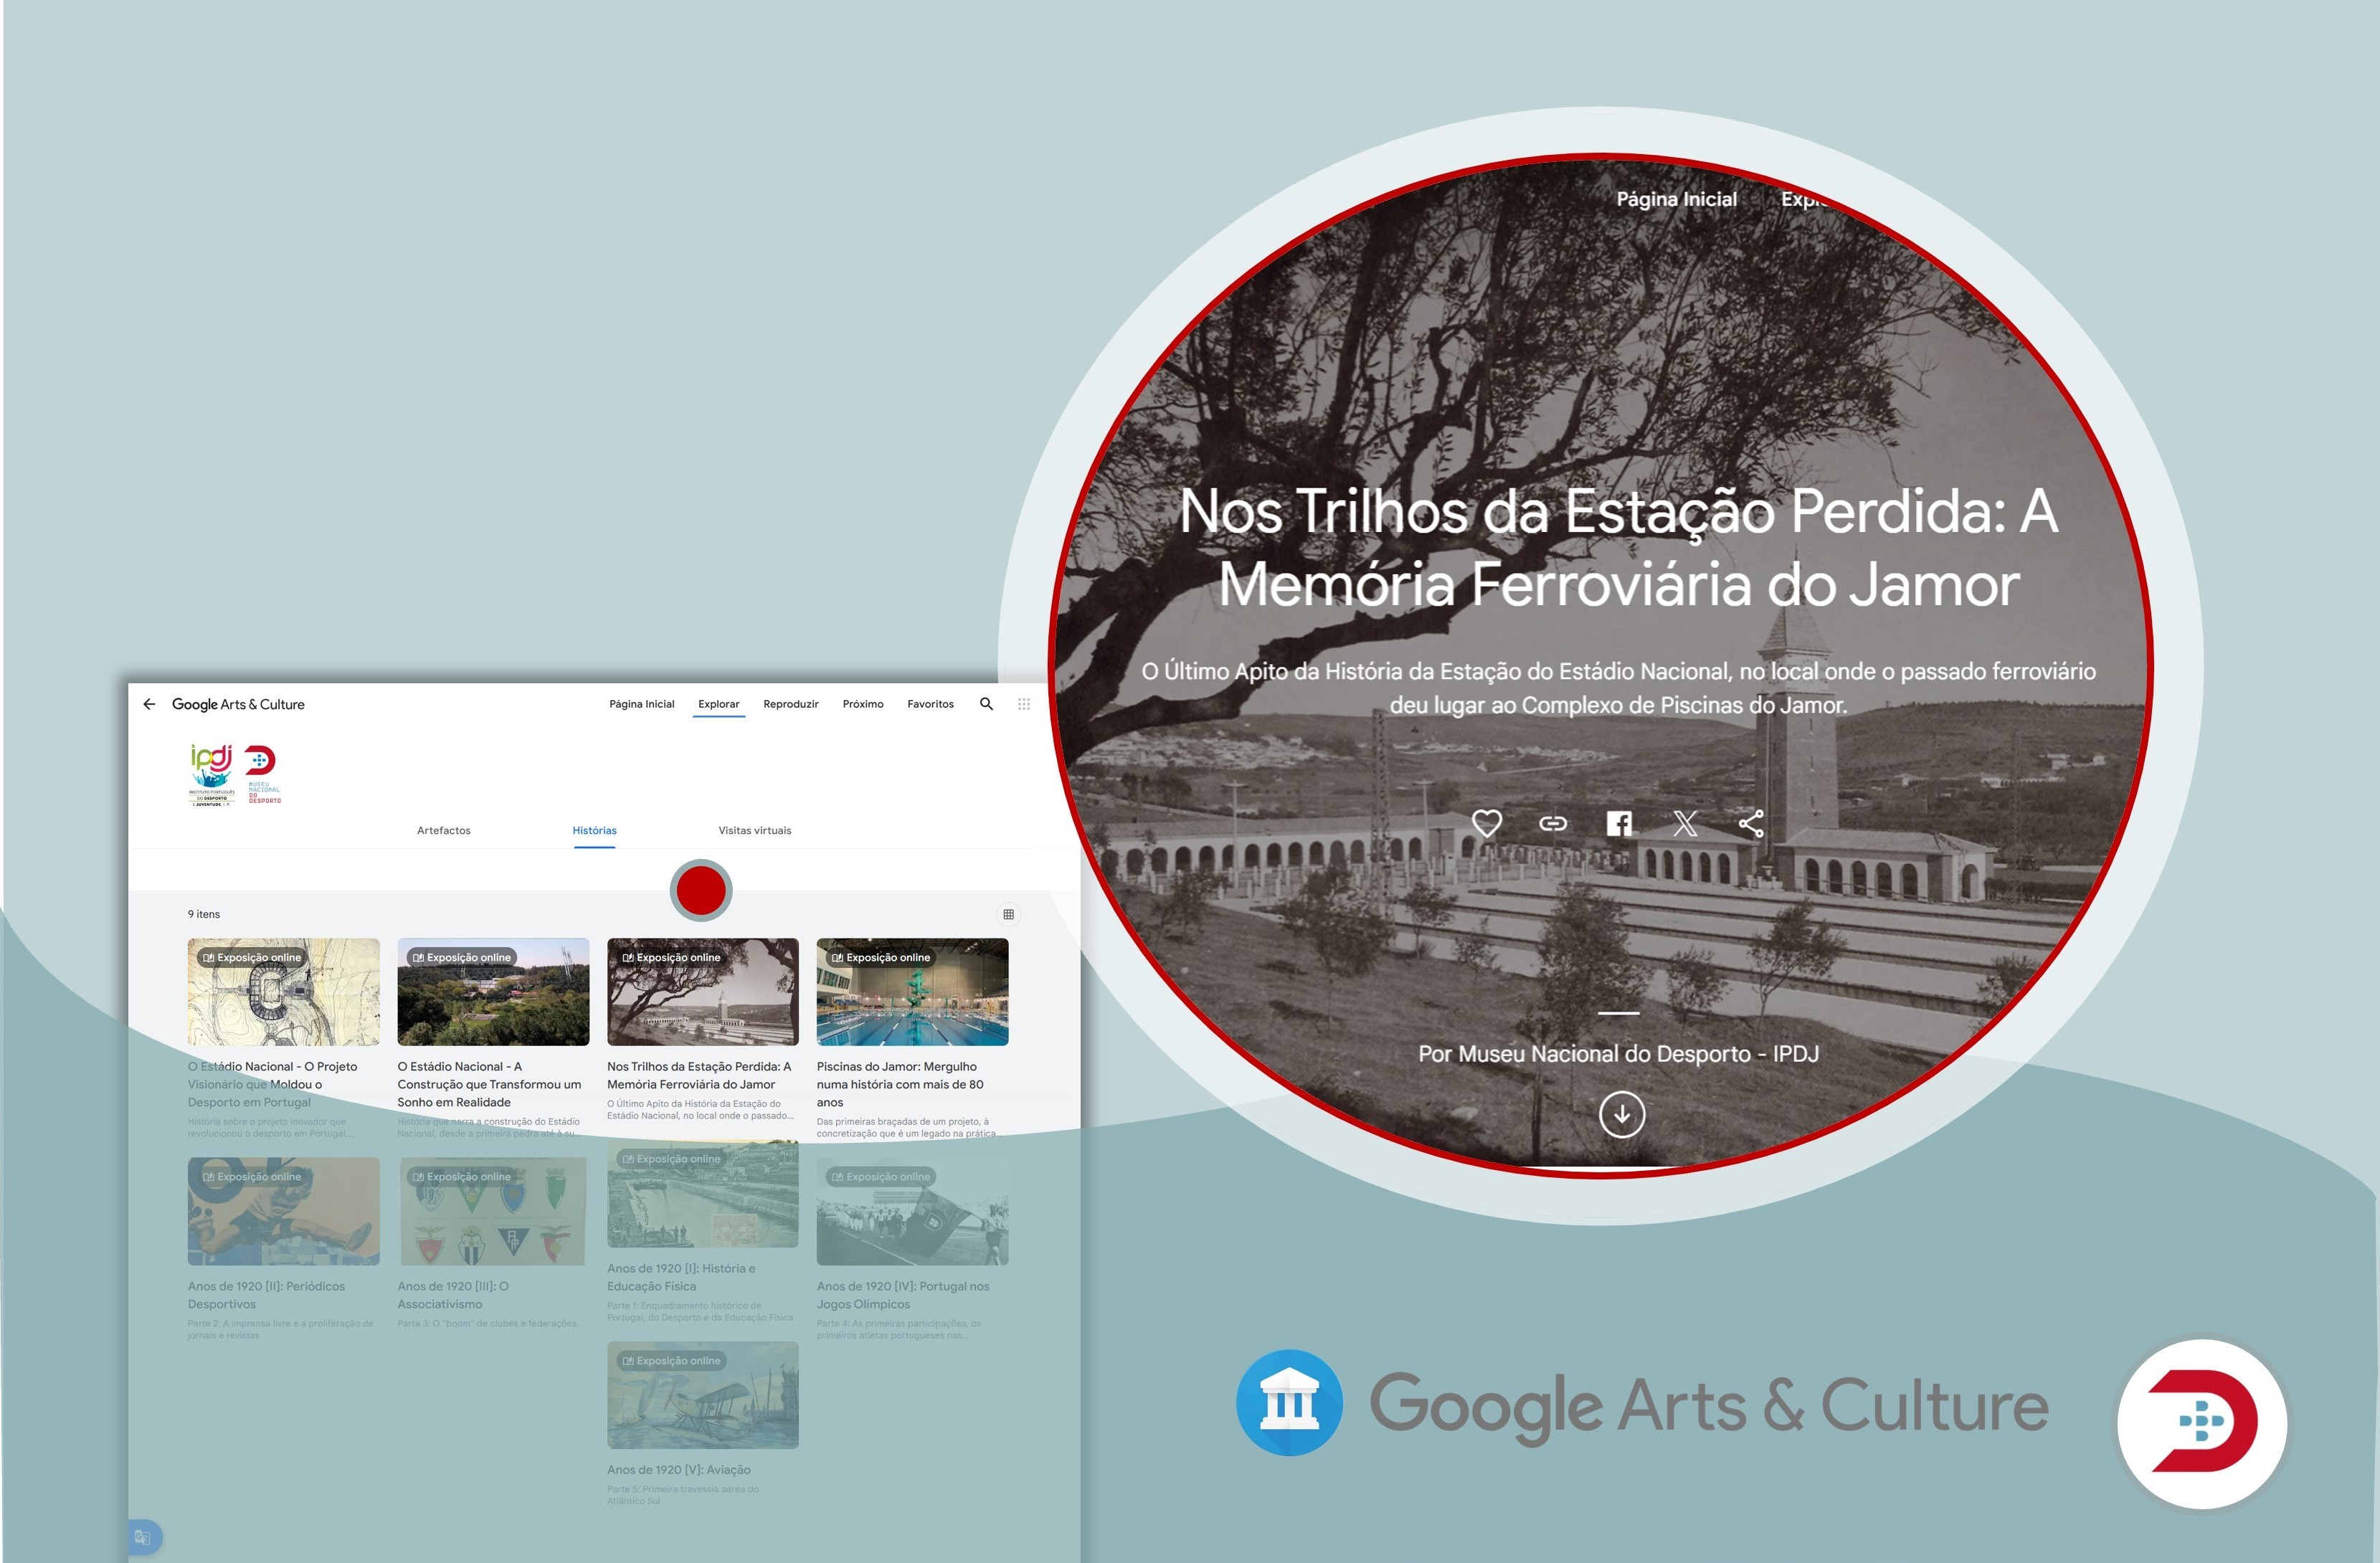Switch to the Histórias tab

595,830
